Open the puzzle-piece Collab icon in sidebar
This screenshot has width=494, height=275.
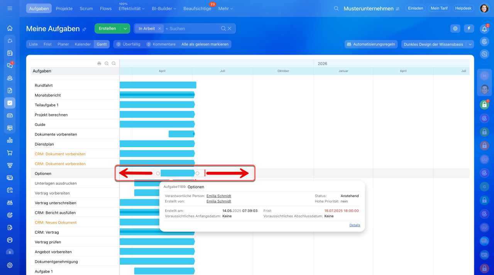[10, 40]
